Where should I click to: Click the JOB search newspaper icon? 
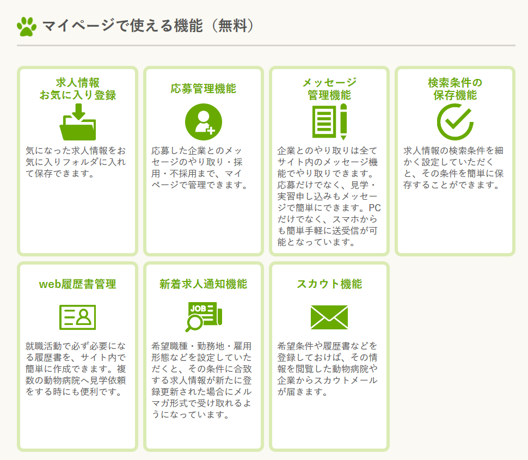(204, 317)
